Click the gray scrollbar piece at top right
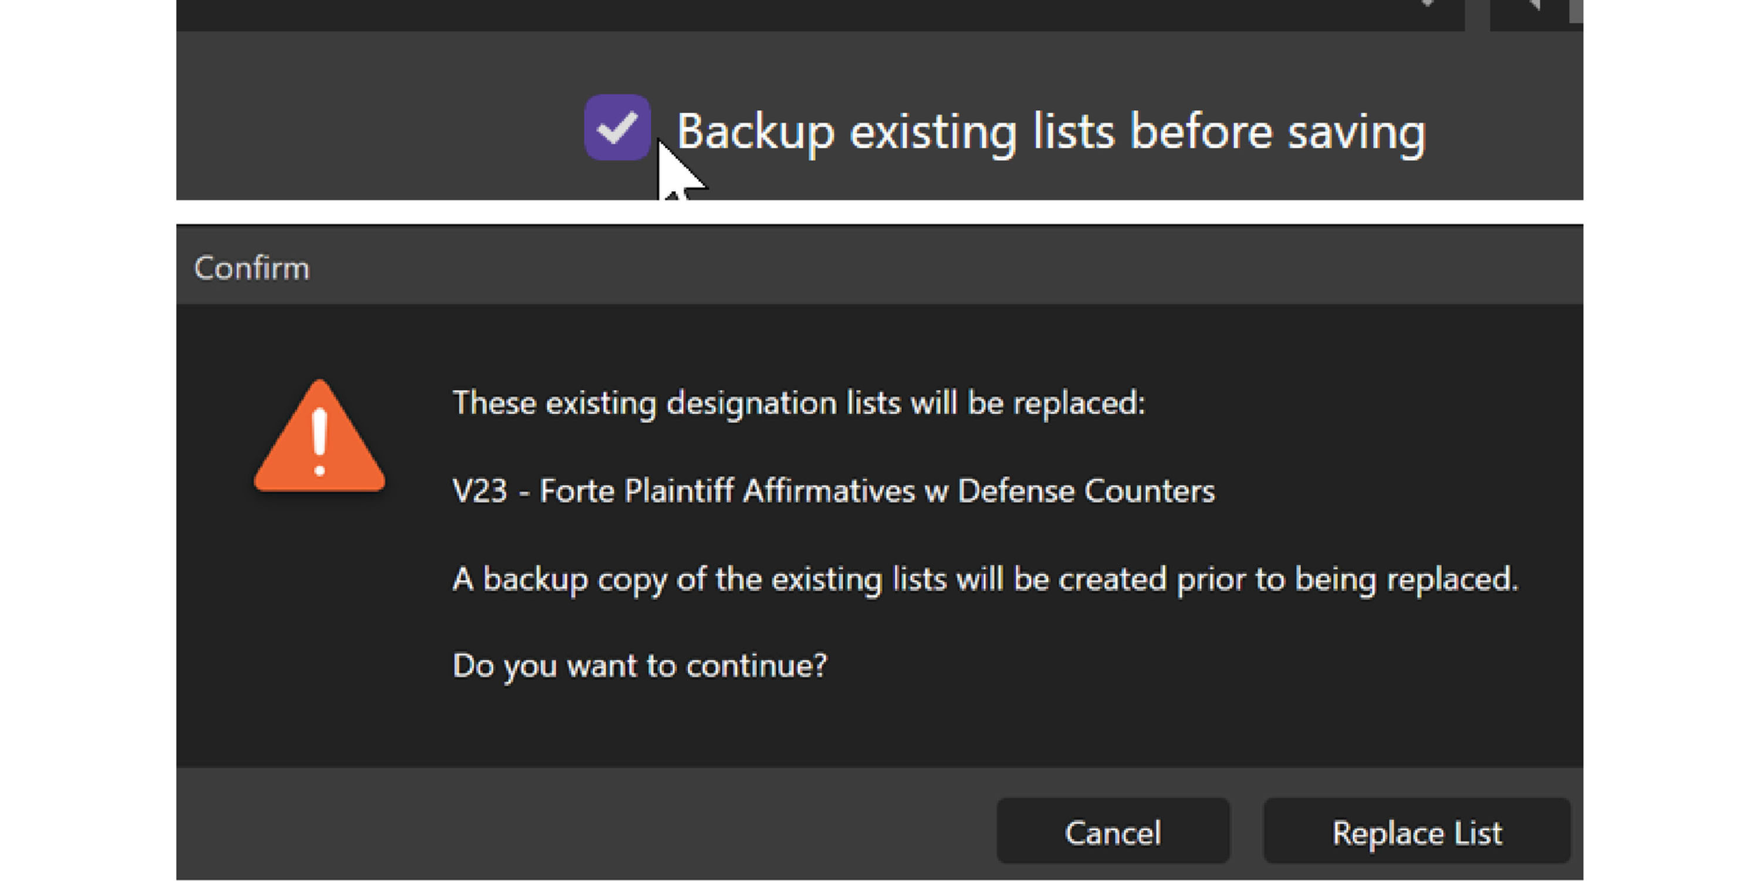This screenshot has width=1761, height=881. pos(1576,11)
